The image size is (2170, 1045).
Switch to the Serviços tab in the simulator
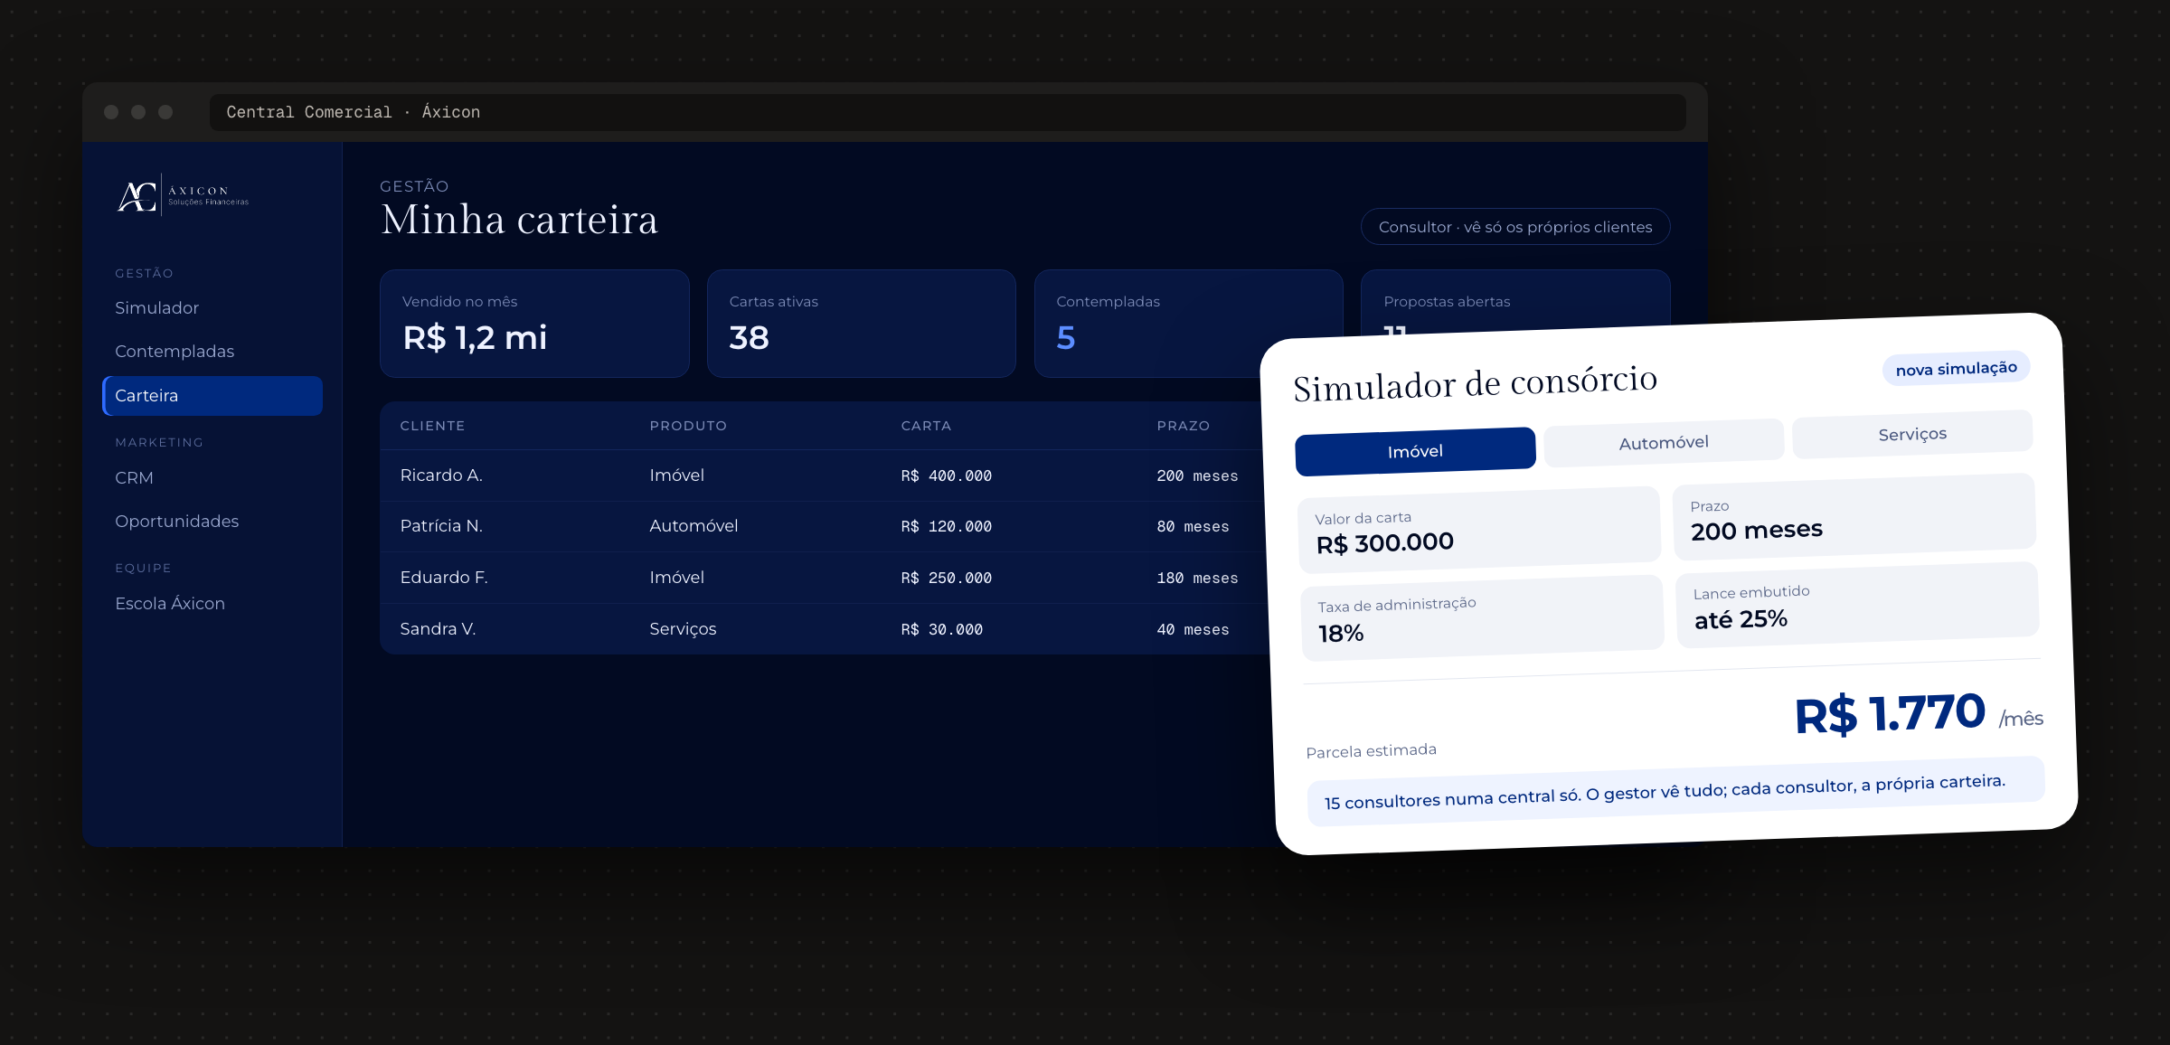pyautogui.click(x=1912, y=434)
